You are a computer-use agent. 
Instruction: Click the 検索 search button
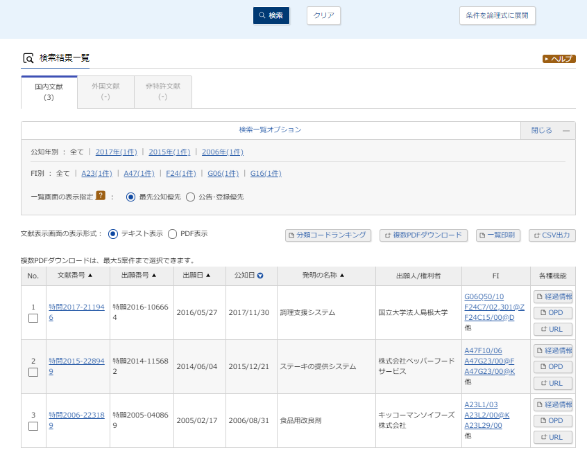click(271, 16)
